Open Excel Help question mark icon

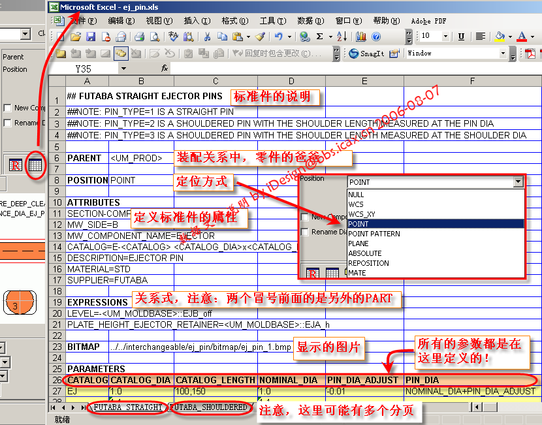click(x=376, y=37)
